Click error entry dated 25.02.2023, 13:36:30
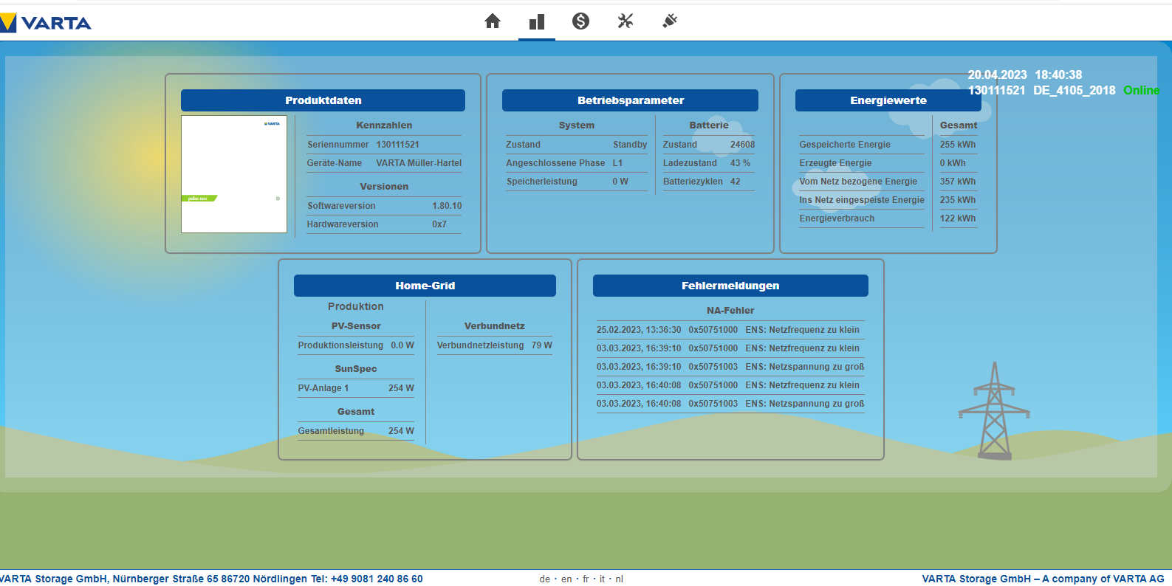Image resolution: width=1172 pixels, height=586 pixels. coord(730,330)
